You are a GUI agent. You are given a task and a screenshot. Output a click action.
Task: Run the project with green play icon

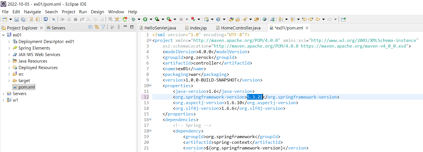click(145, 19)
